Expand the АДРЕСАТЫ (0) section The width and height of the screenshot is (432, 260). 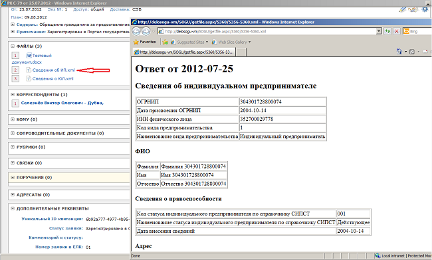point(13,194)
